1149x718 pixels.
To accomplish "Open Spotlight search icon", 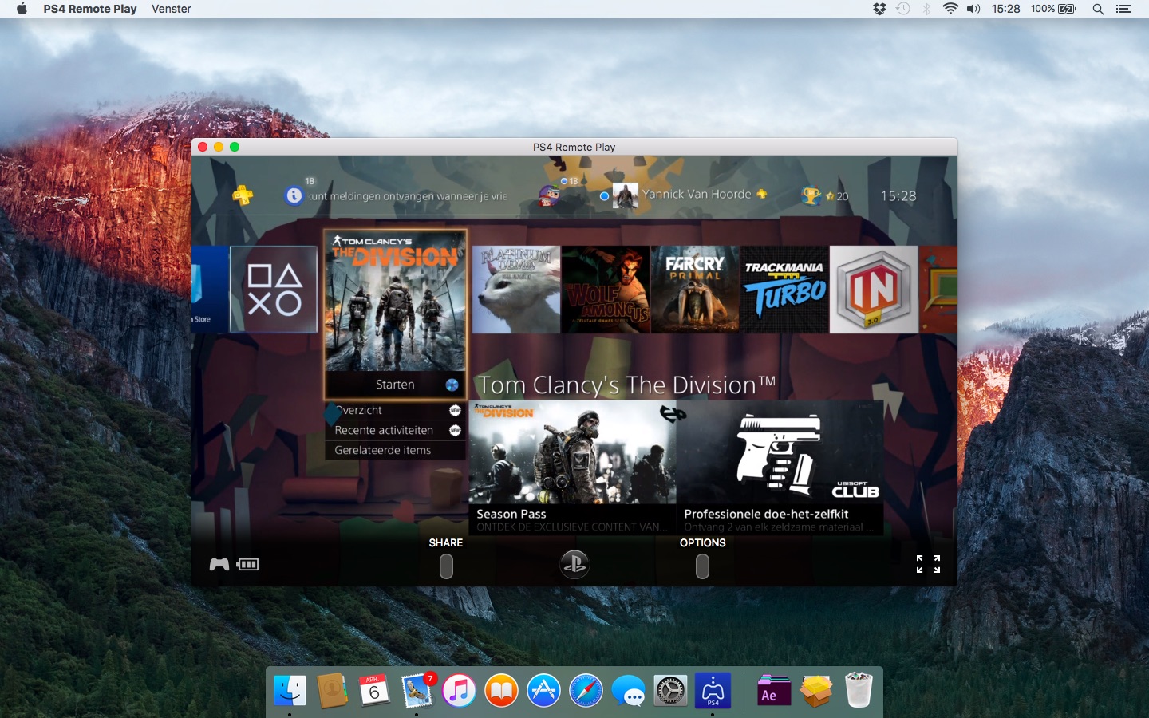I will pos(1098,9).
